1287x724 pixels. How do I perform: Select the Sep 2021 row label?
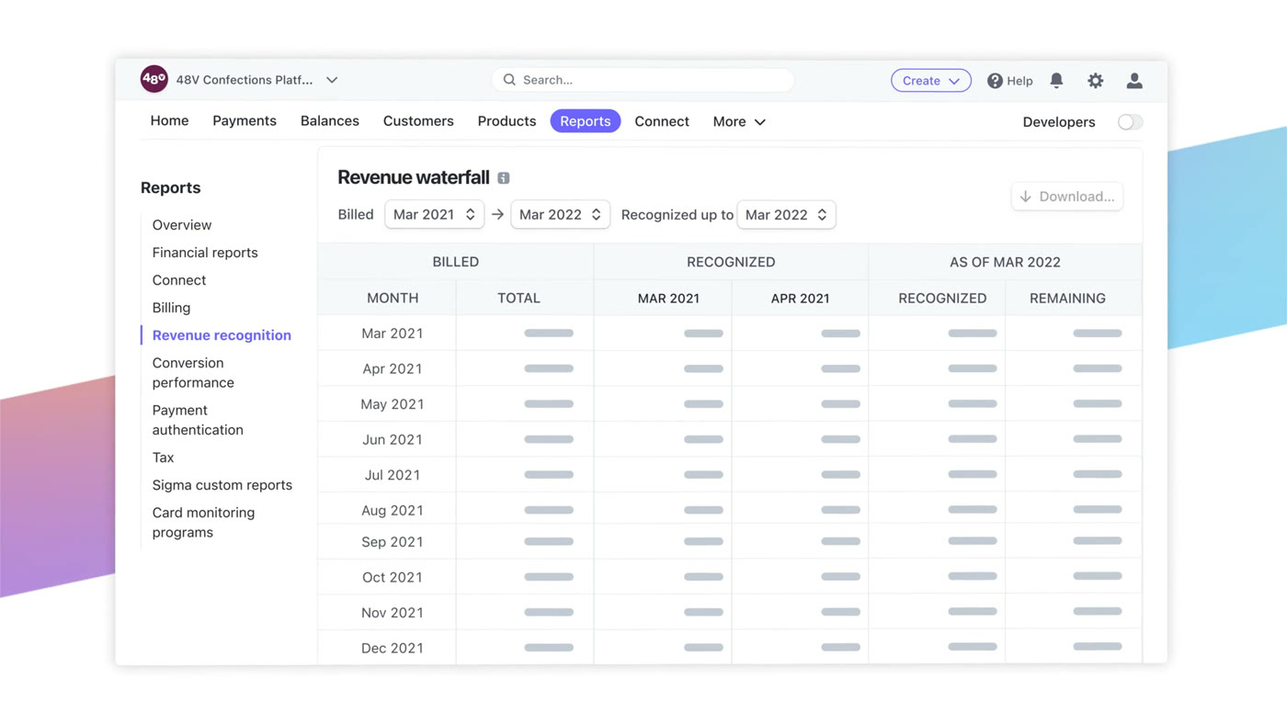pos(393,542)
